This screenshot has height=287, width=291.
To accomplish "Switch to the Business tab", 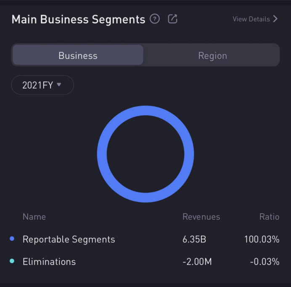I will click(78, 55).
